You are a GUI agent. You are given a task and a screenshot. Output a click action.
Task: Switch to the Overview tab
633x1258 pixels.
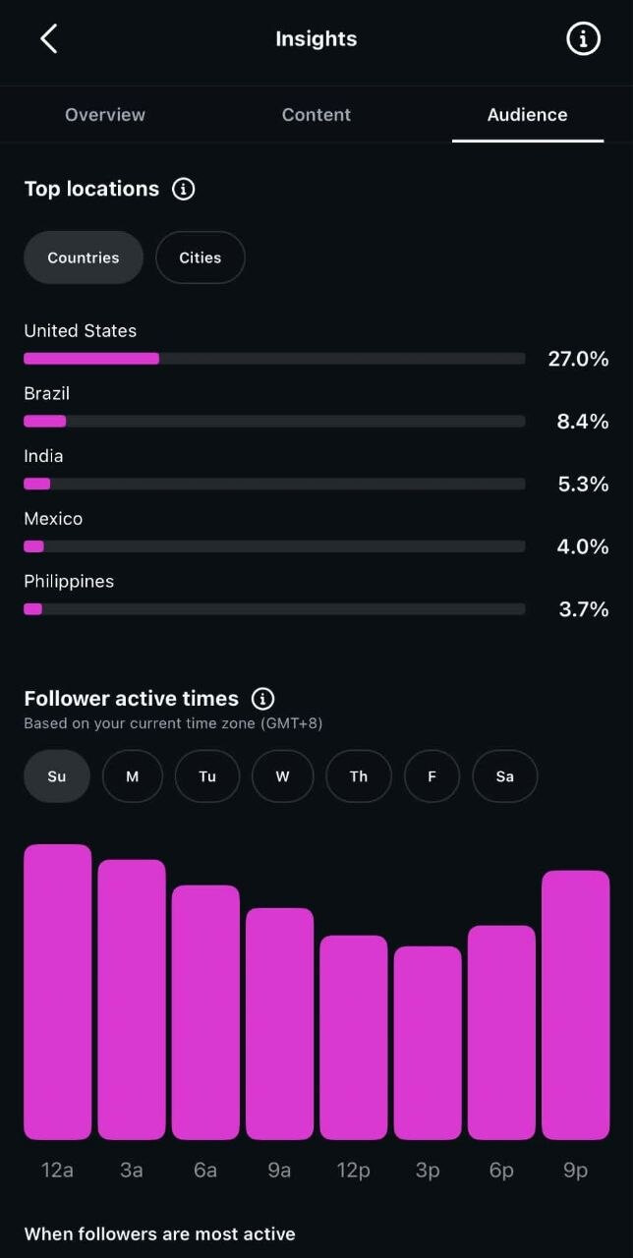[105, 115]
